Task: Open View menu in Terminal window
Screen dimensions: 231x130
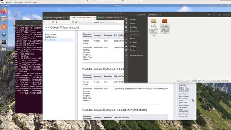Action: coord(27,25)
